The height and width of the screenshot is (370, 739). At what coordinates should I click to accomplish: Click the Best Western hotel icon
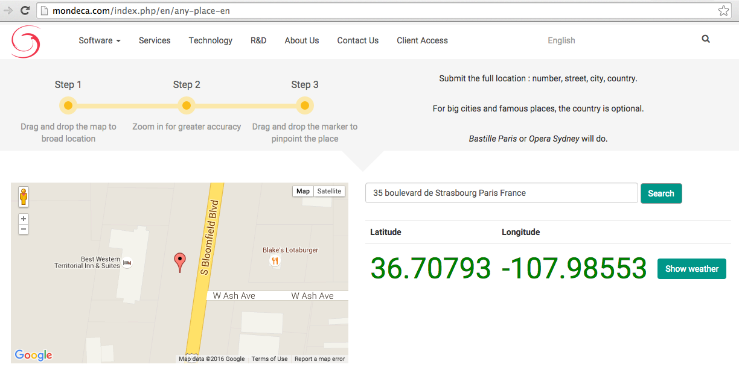(x=127, y=262)
